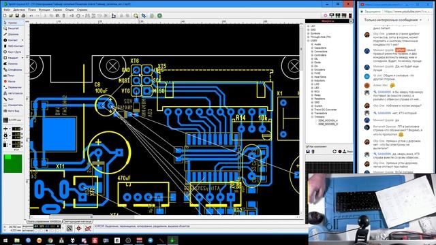Open the Функции menu
Image resolution: width=436 pixels, height=245 pixels.
pyautogui.click(x=44, y=10)
